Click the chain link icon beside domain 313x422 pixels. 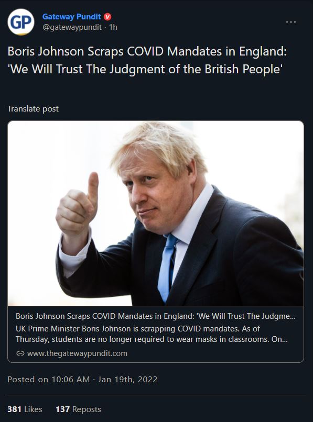click(x=20, y=353)
